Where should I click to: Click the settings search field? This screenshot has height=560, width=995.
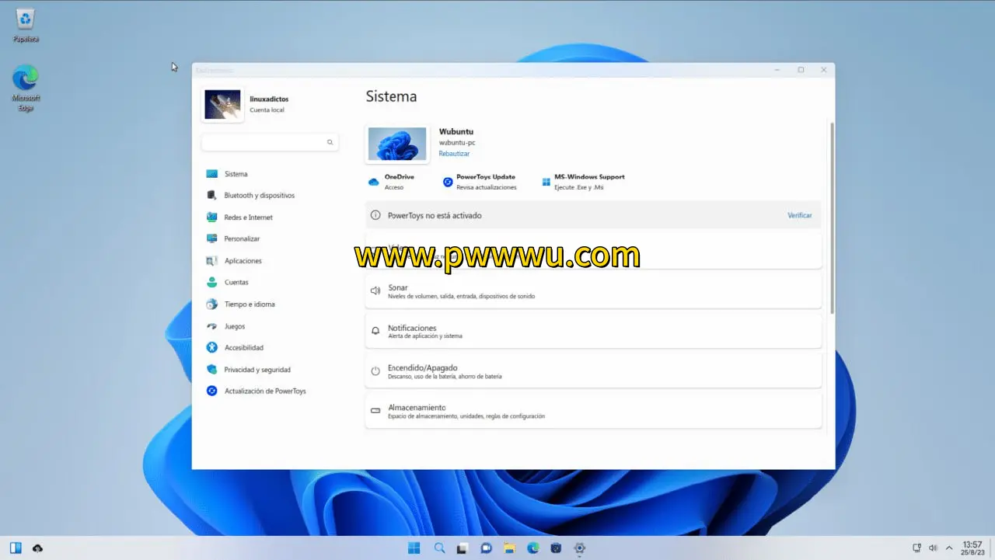(264, 142)
